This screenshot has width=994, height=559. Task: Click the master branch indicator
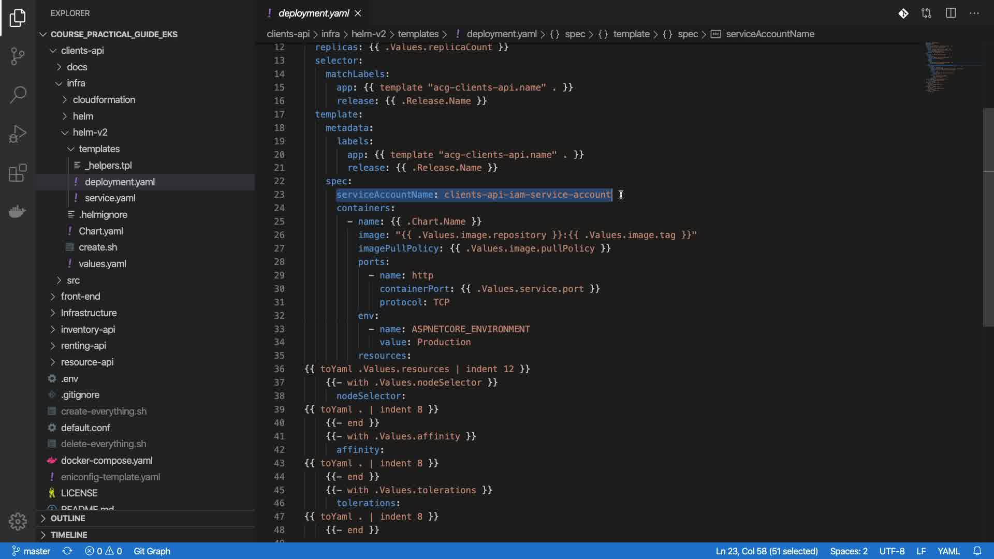click(31, 551)
